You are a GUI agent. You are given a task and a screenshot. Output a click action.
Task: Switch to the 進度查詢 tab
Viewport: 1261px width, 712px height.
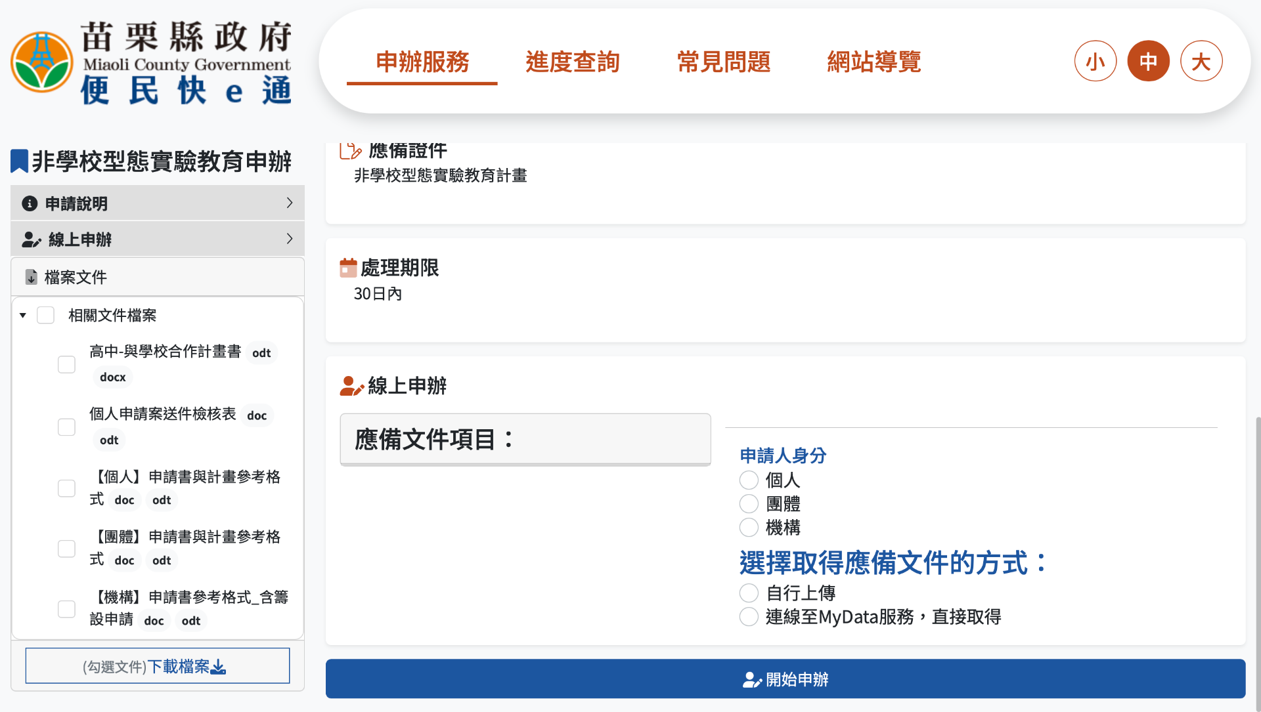click(572, 61)
